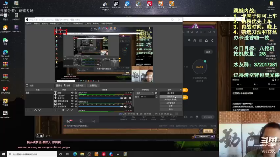Click 工作室模式 studio mode button
This screenshot has width=280, height=157.
[x=170, y=103]
